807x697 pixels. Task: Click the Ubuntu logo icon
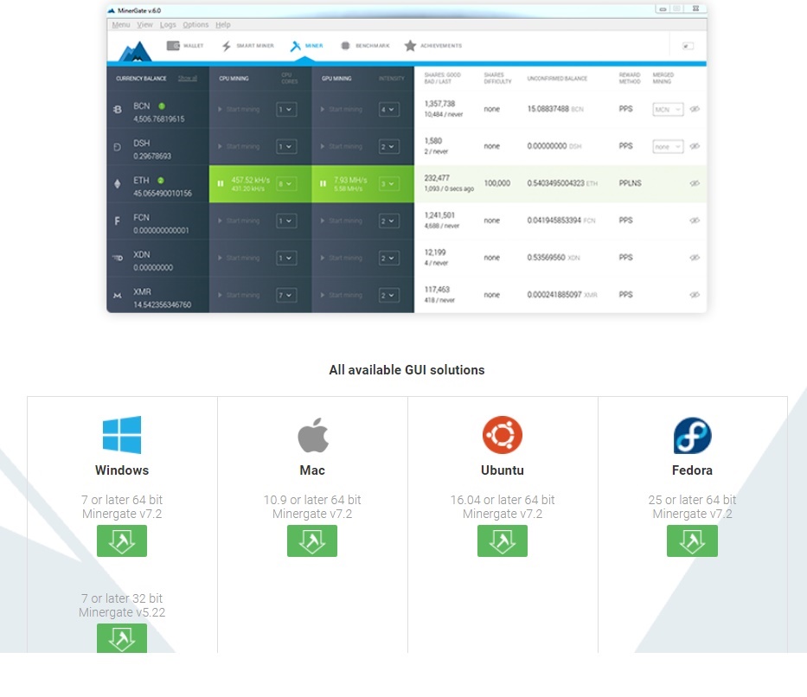503,435
